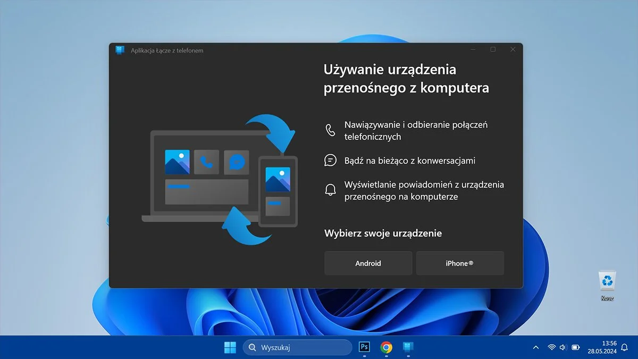
Task: Launch Google Chrome from the taskbar
Action: point(386,347)
